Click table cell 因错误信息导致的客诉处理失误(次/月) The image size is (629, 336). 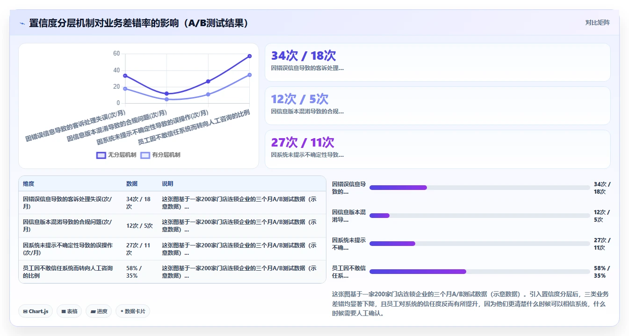point(70,203)
